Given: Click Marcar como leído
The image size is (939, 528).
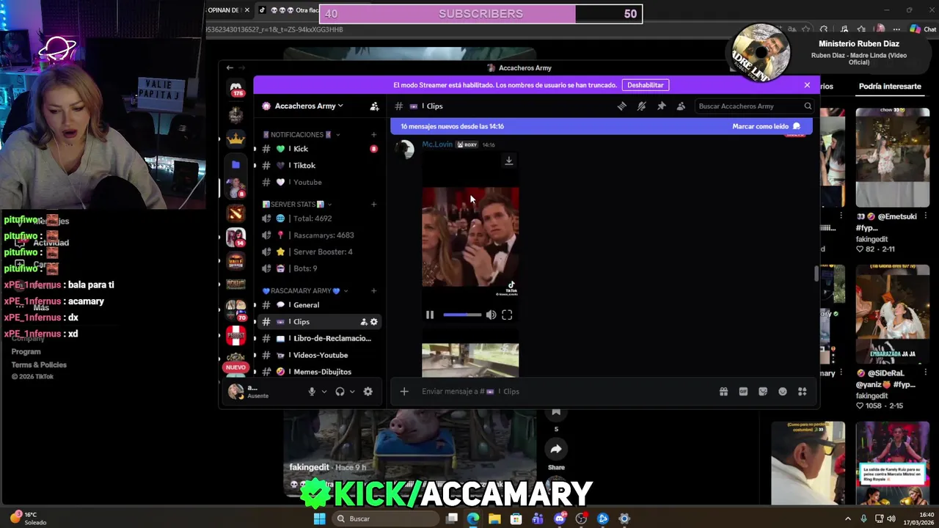Looking at the screenshot, I should 766,126.
